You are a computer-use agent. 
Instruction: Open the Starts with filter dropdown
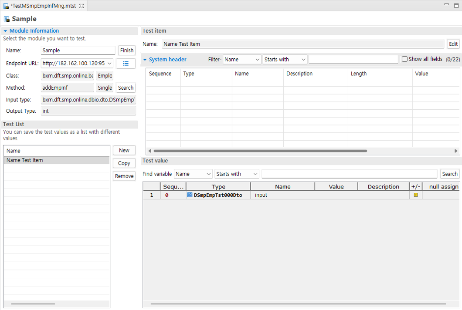pos(285,59)
